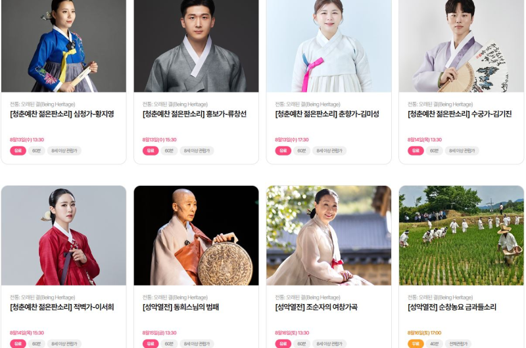The height and width of the screenshot is (348, 526).
Task: Click the orange 무료 badge on 순창농요 card
Action: pyautogui.click(x=416, y=343)
